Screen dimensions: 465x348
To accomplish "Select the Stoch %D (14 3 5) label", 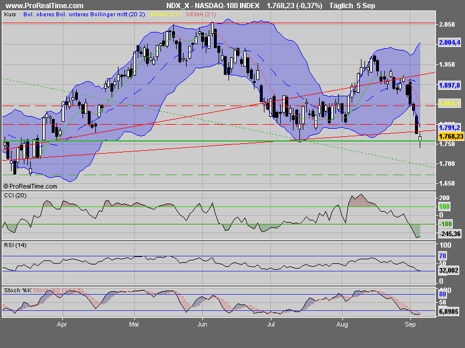I will pos(58,289).
